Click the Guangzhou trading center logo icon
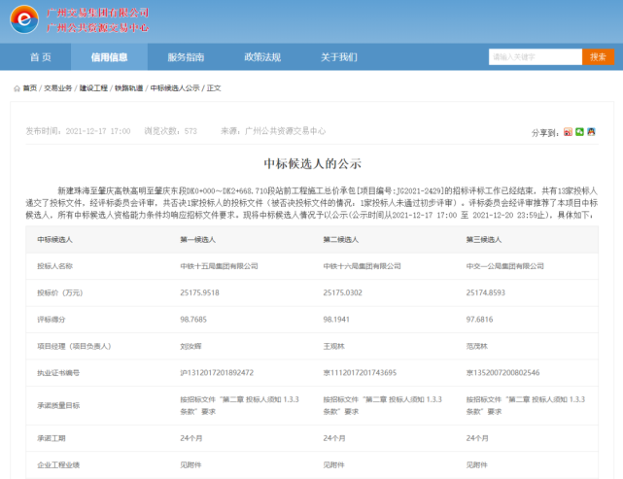623x479 pixels. click(24, 19)
